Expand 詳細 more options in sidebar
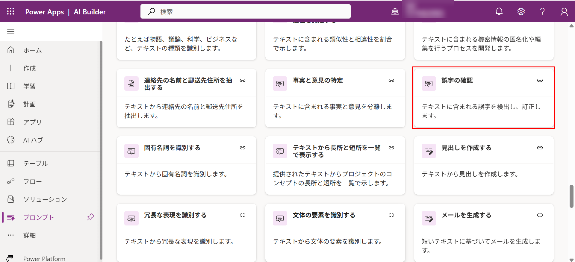Screen dimensions: 575x262 29,235
